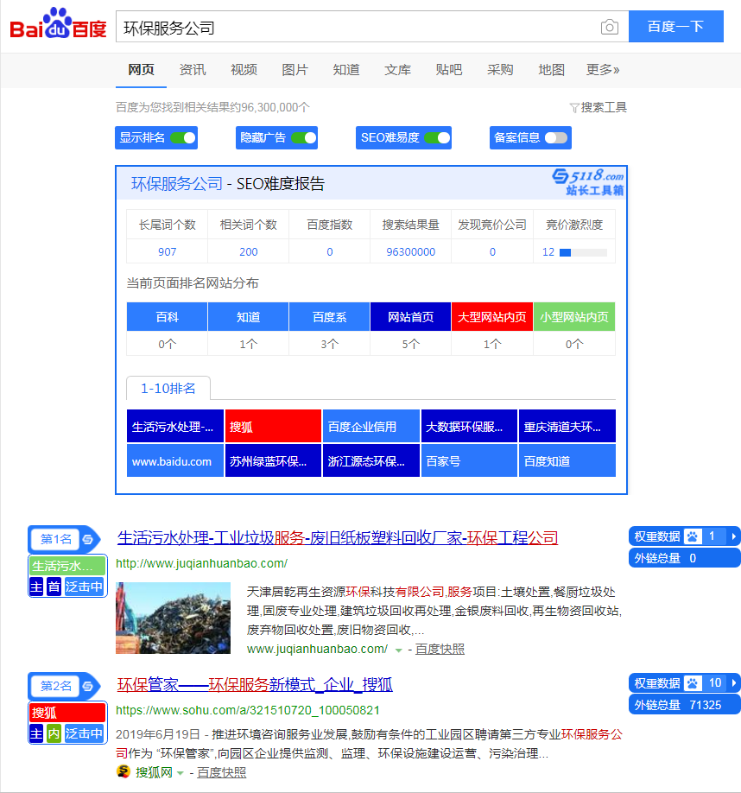
Task: Click the 主 tag under rank 2 badge
Action: pos(36,733)
